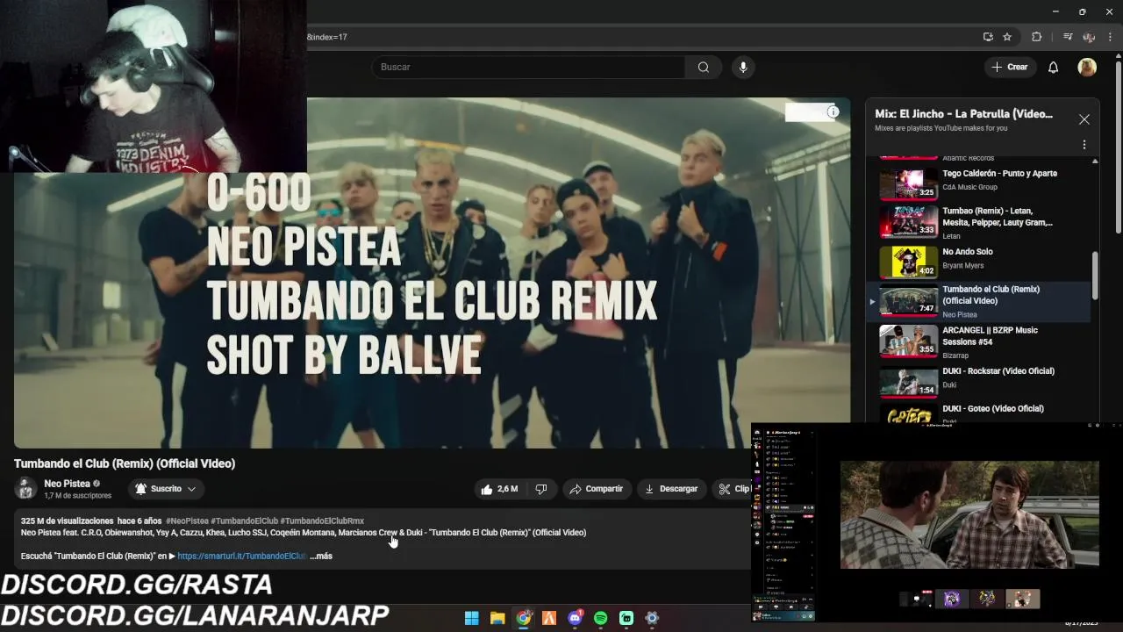Screen dimensions: 1123x632
Task: Open Chrome extensions puzzle icon
Action: tap(1037, 37)
